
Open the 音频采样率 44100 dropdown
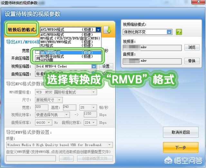click(43, 123)
